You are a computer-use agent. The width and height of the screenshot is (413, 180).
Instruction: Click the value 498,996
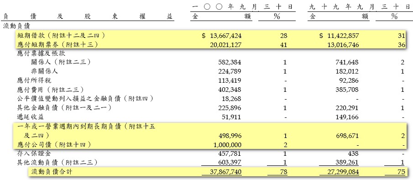pyautogui.click(x=230, y=136)
